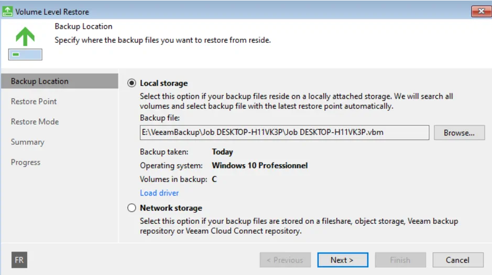Image resolution: width=492 pixels, height=275 pixels.
Task: Cancel the Volume Level Restore wizard
Action: 458,260
